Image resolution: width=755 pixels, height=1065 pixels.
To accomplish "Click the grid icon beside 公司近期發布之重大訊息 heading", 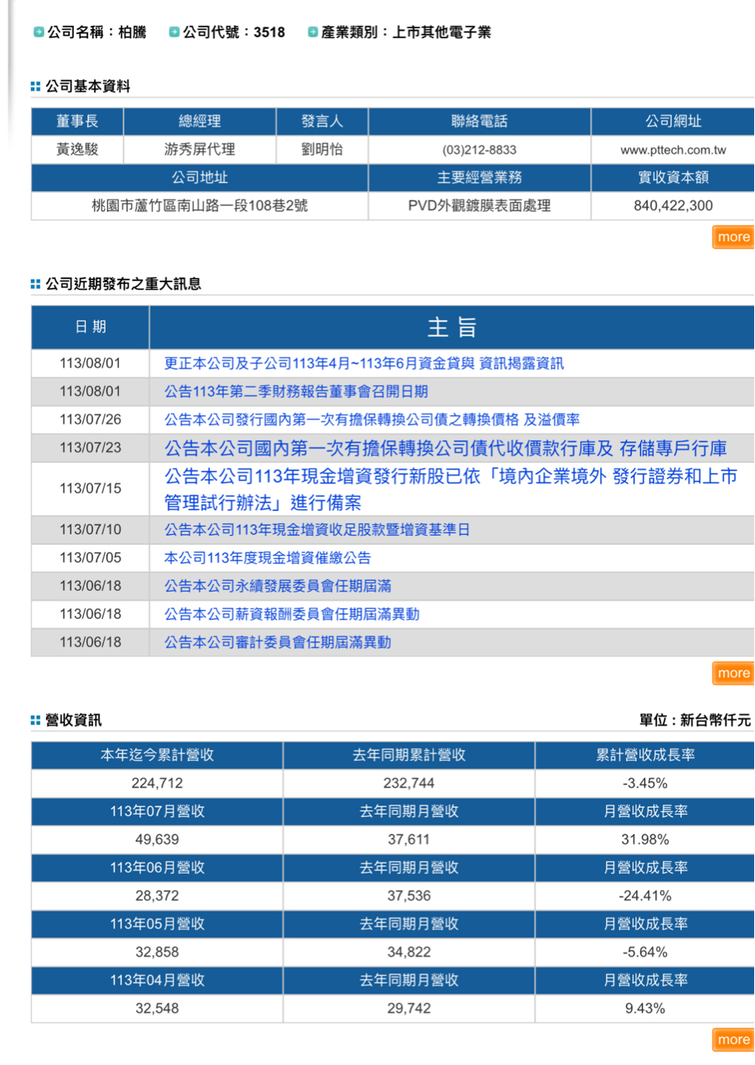I will tap(36, 285).
